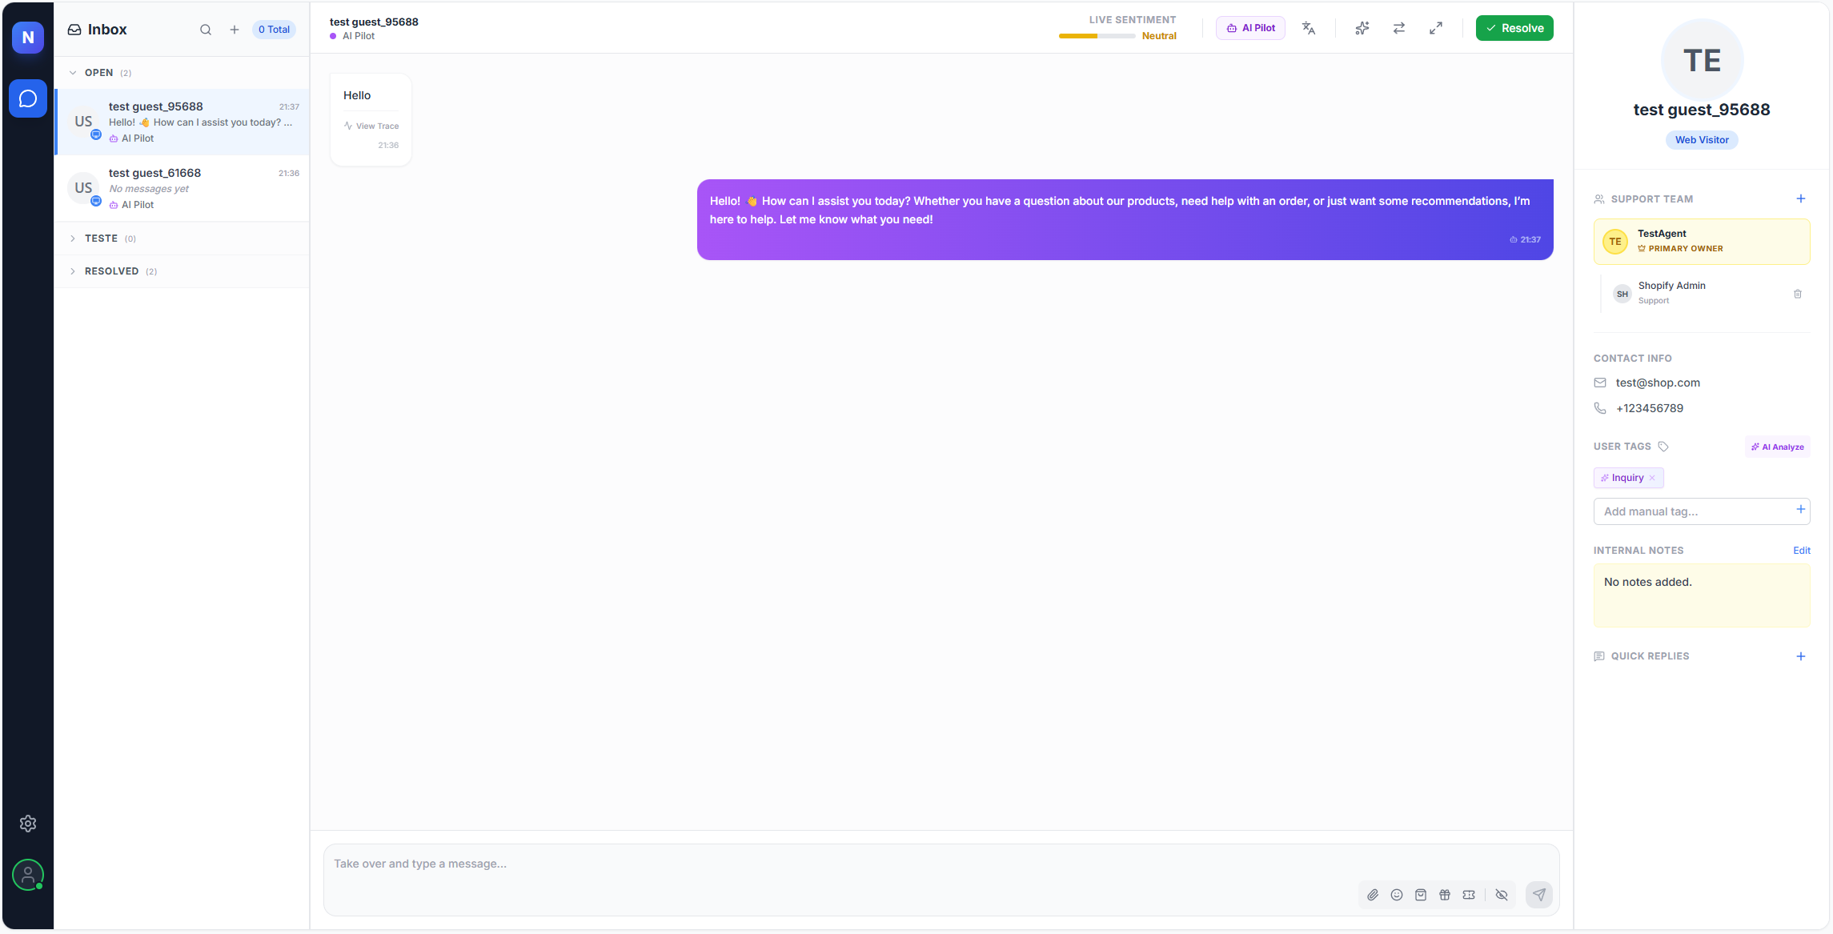Toggle the AI Pilot mode button
The image size is (1833, 934).
point(1250,28)
